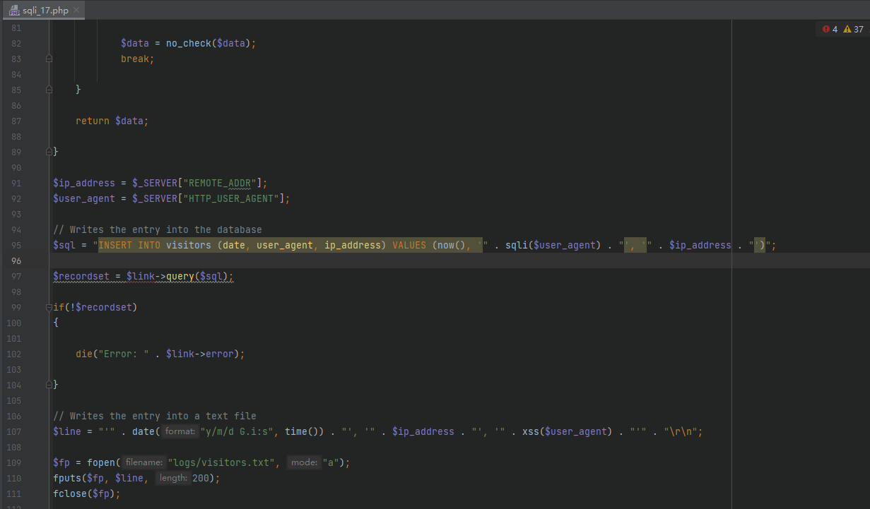870x509 pixels.
Task: Click the VALUES keyword in the SQL string
Action: (x=409, y=246)
